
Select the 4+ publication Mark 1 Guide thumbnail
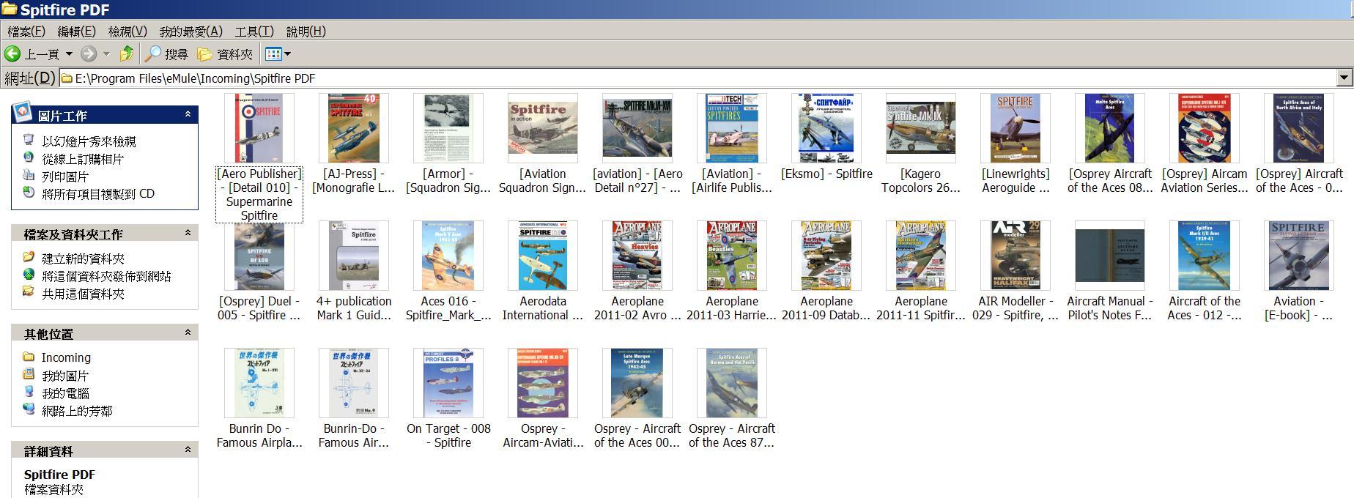coord(354,256)
